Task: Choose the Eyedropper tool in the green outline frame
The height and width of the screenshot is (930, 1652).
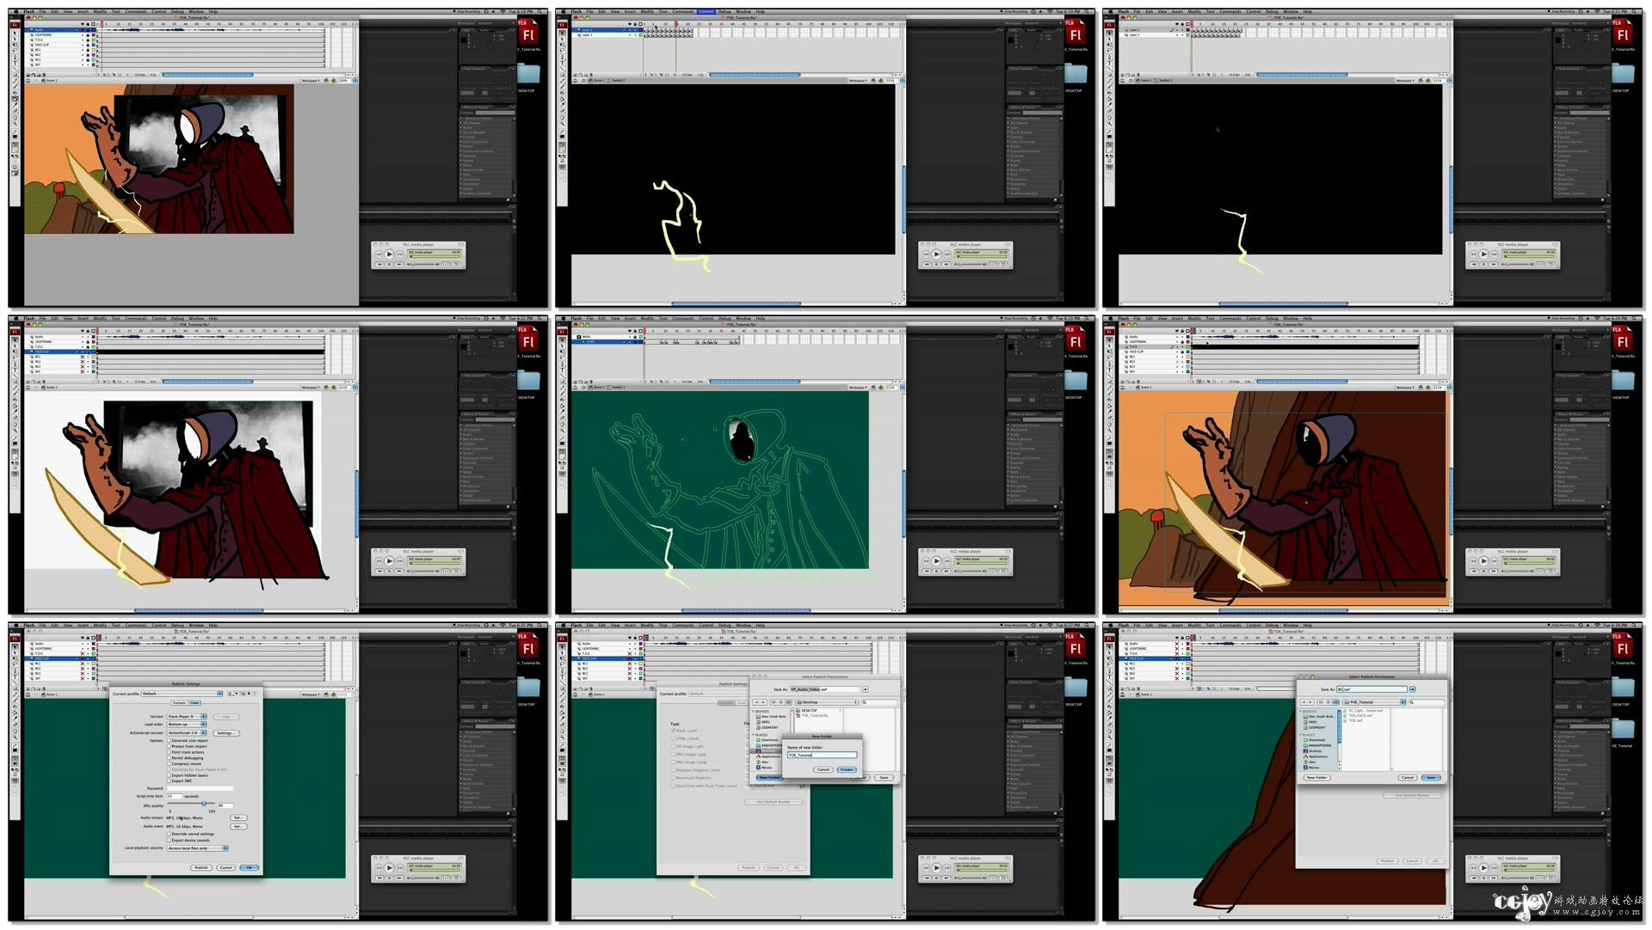Action: coord(562,412)
